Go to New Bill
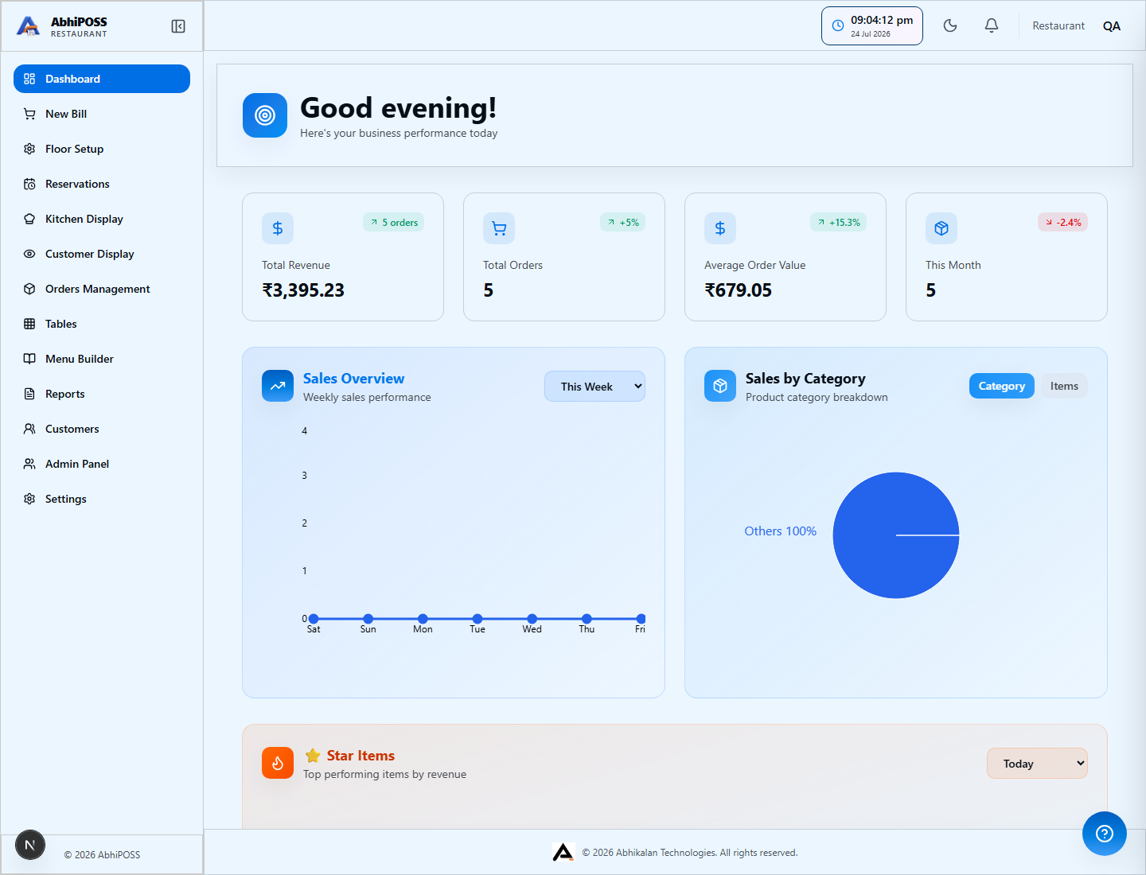The image size is (1146, 875). point(102,114)
